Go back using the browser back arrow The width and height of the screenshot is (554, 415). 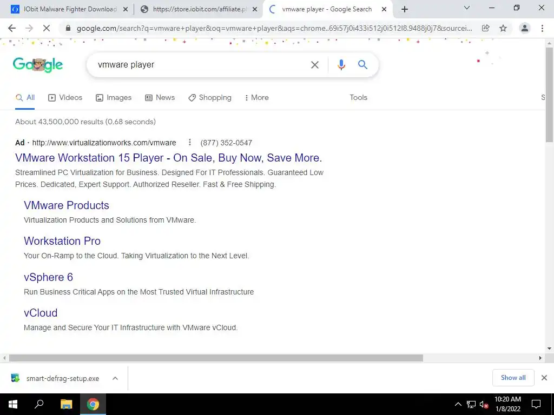coord(12,28)
